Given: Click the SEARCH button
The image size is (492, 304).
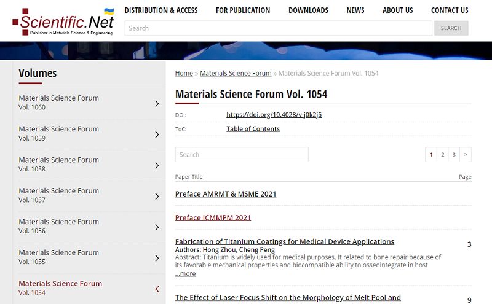Looking at the screenshot, I should (x=451, y=28).
